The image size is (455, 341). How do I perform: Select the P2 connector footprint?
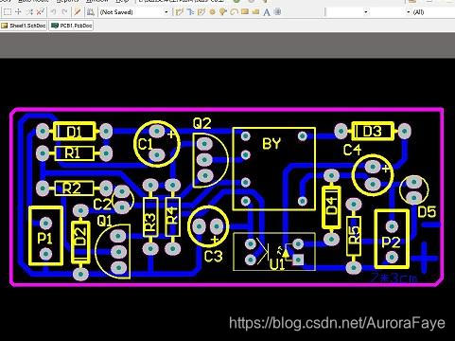point(392,239)
